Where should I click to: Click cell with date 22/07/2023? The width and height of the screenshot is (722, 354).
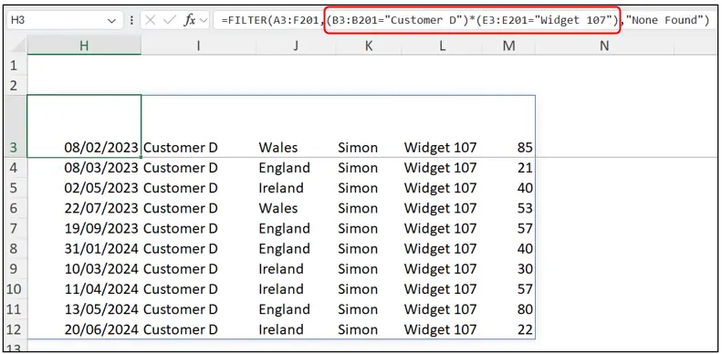coord(84,208)
